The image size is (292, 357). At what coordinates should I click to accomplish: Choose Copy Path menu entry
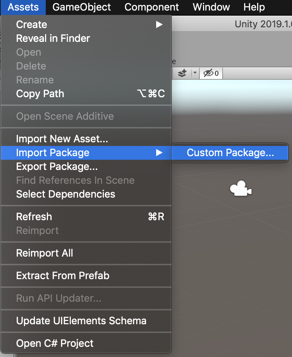(40, 94)
